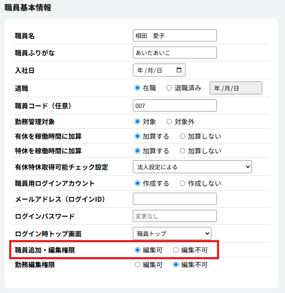Image resolution: width=285 pixels, height=293 pixels.
Task: Expand ログイン時トップ画面 dropdown
Action: (172, 233)
